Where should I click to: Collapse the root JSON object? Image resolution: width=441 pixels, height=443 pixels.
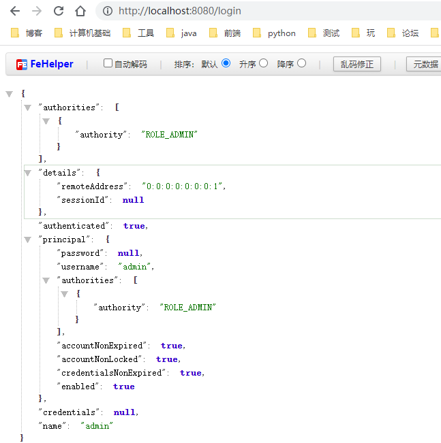pyautogui.click(x=10, y=94)
